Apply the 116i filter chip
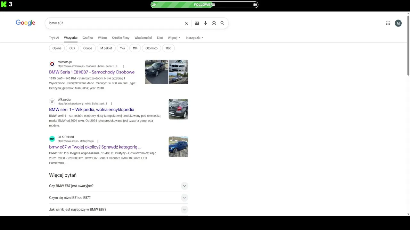 [122, 48]
